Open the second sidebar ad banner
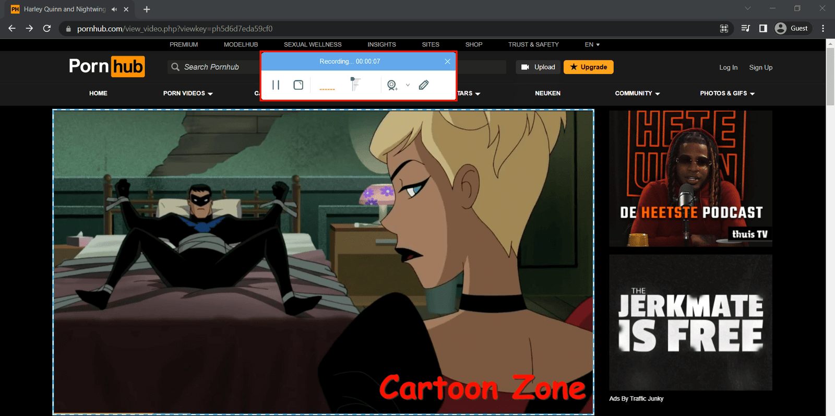 [x=690, y=323]
